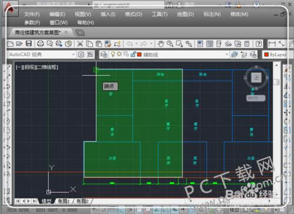Open the 二维线框 visual style menu
Screen dimensions: 294x214
pos(47,68)
